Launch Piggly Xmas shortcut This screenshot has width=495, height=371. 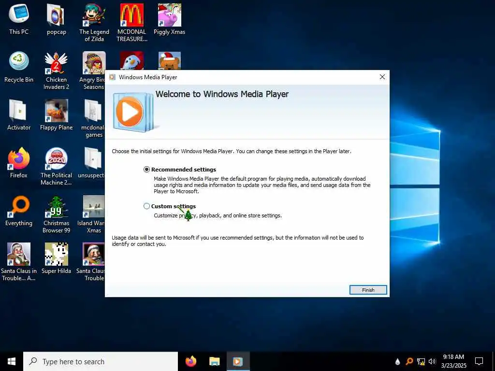170,19
